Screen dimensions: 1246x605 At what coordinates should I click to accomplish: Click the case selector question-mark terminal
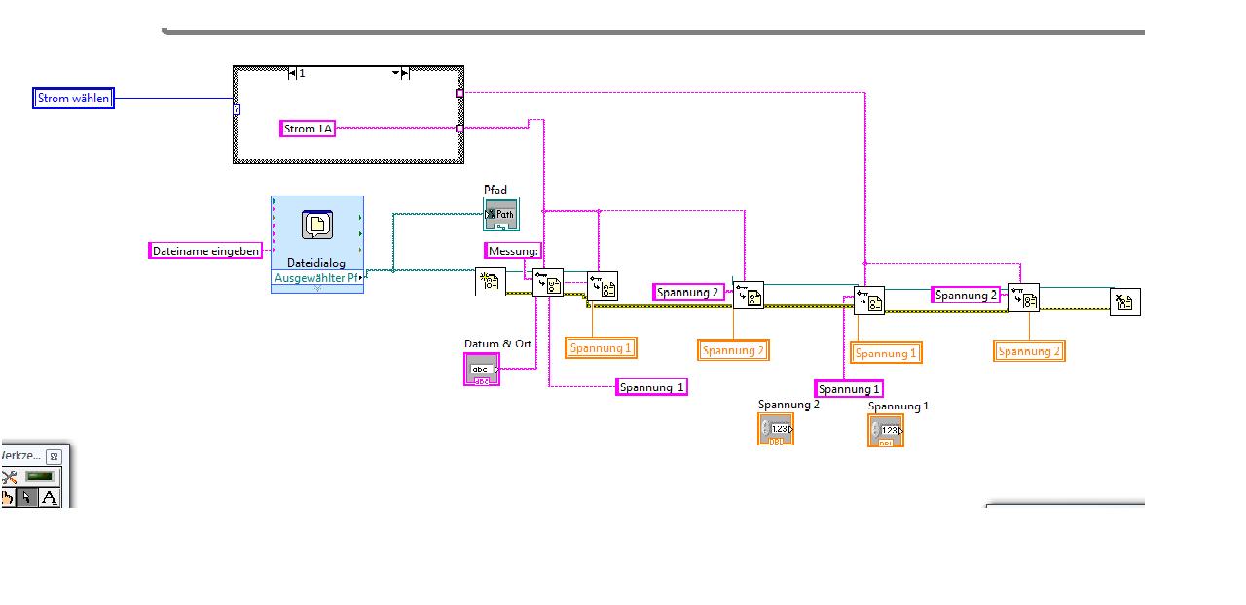(x=237, y=108)
